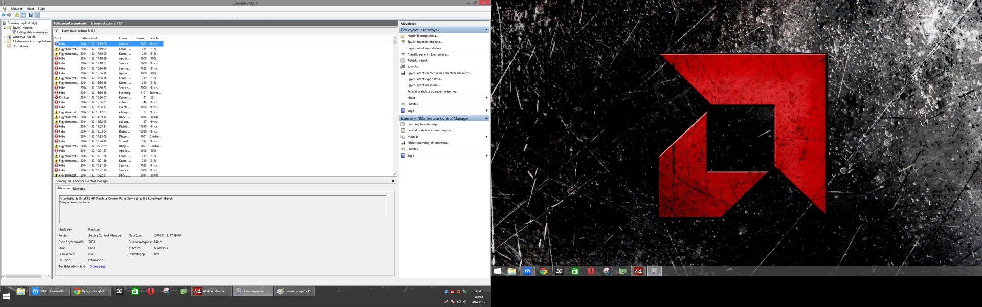The image size is (982, 307).
Task: Expand 'Alkalmazás- és szolgáltatásnaplók' tree node
Action: tap(5, 41)
